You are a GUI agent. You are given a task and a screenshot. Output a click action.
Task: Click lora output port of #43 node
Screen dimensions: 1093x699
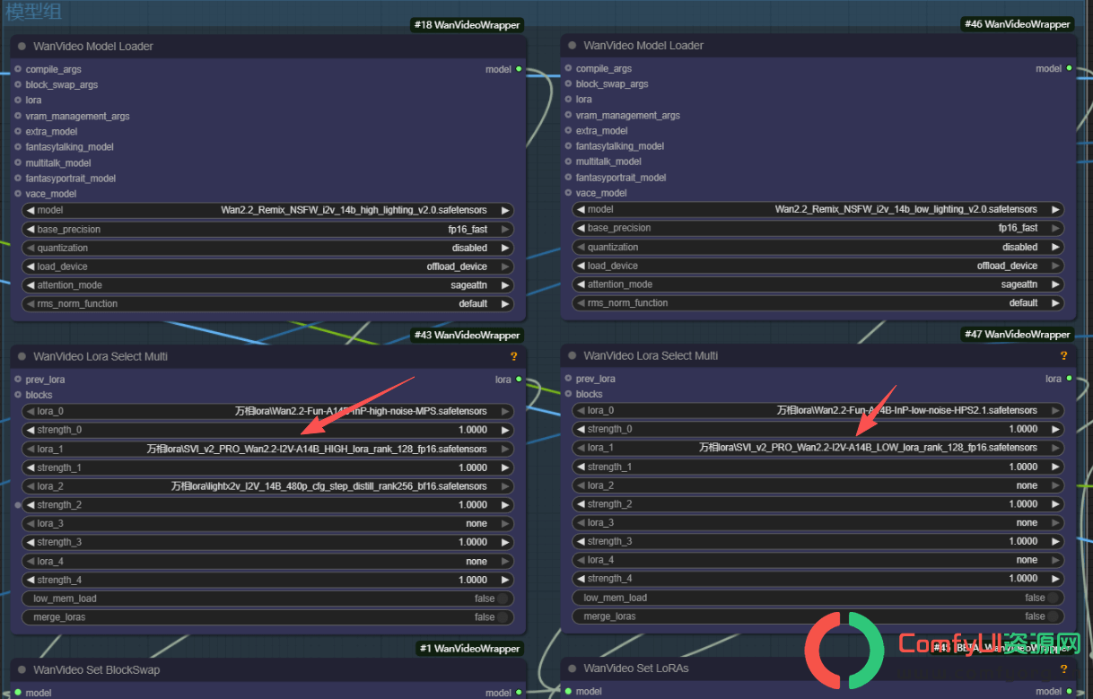point(519,380)
